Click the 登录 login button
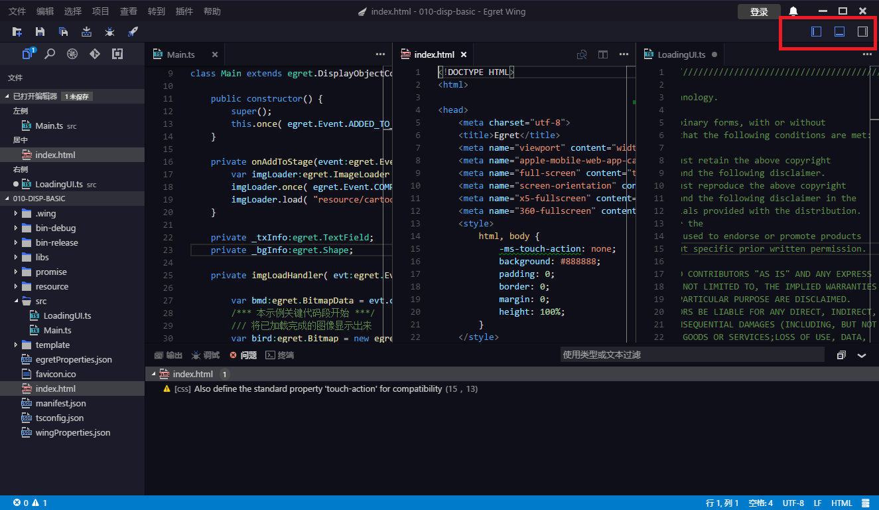879x510 pixels. pos(759,11)
